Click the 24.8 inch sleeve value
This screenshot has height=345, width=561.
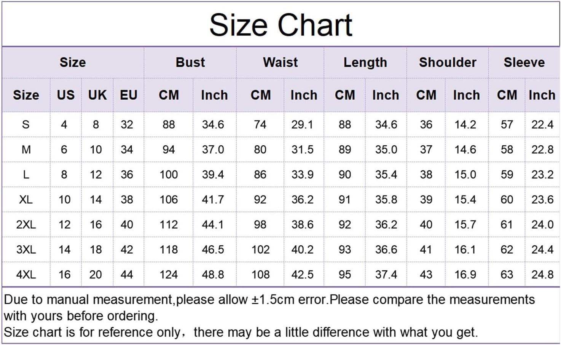[542, 274]
